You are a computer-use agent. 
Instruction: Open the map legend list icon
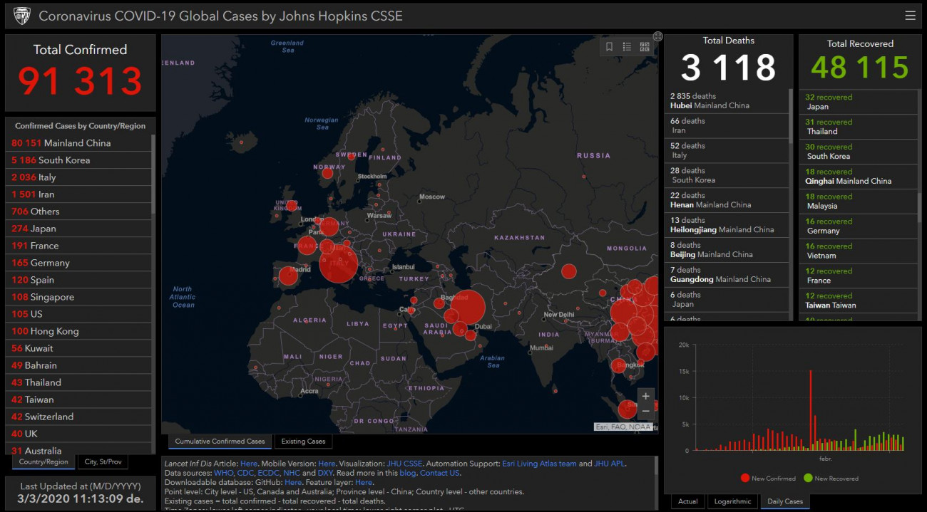628,47
